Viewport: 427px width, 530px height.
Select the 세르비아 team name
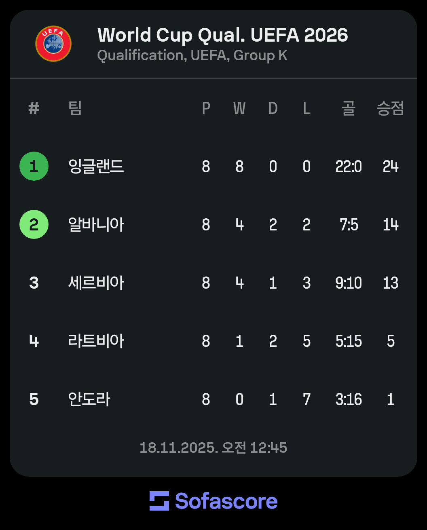click(x=96, y=283)
